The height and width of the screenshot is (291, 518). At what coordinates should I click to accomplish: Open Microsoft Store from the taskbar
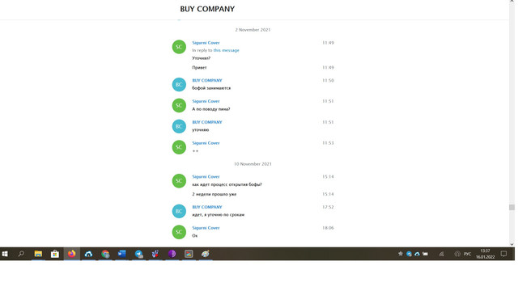55,254
